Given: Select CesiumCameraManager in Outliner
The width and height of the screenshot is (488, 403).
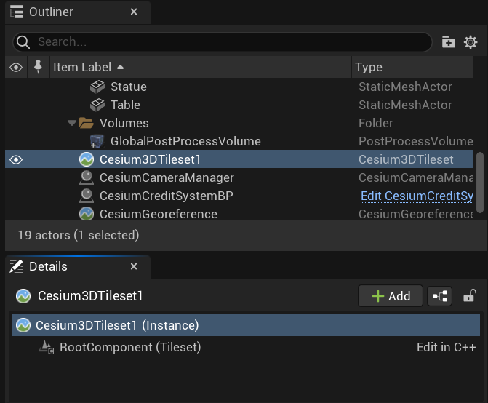Looking at the screenshot, I should pos(167,177).
